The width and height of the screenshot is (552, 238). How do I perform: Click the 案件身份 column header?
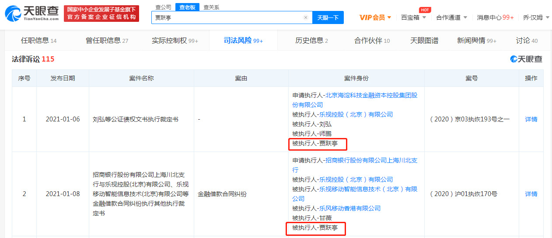[x=356, y=78]
